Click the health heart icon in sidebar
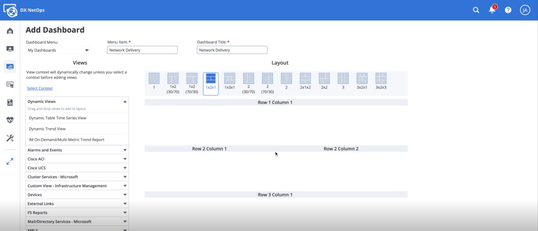The width and height of the screenshot is (538, 231). point(10,120)
